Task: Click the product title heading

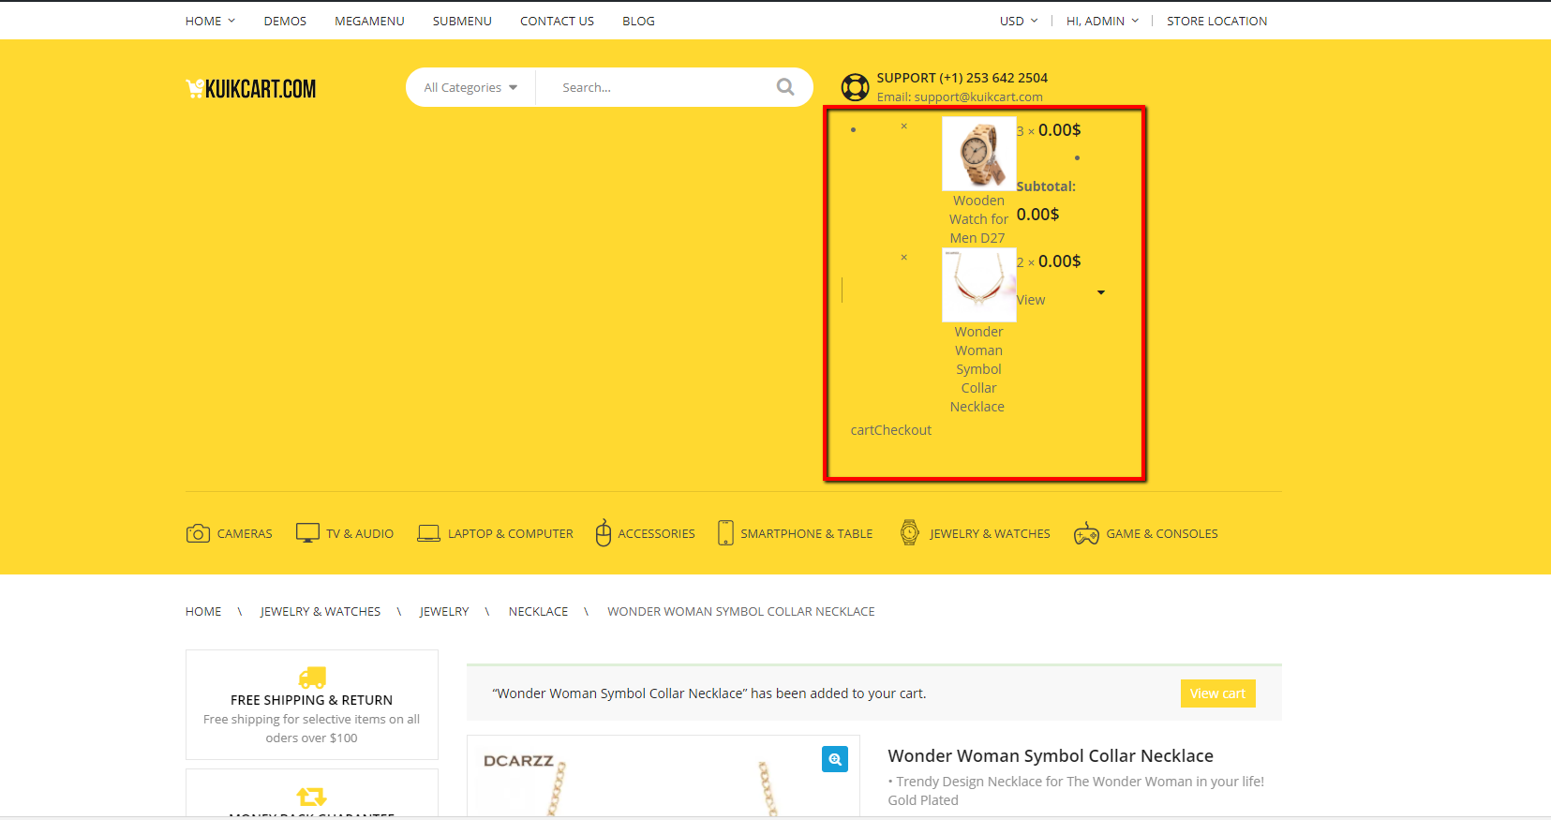Action: tap(1051, 755)
